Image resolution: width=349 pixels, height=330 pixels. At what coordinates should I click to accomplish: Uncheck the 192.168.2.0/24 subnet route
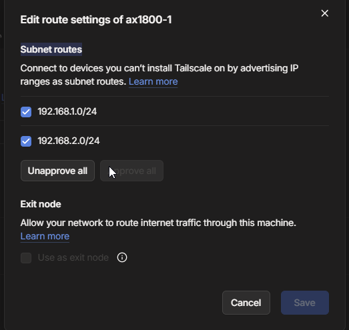pos(26,141)
